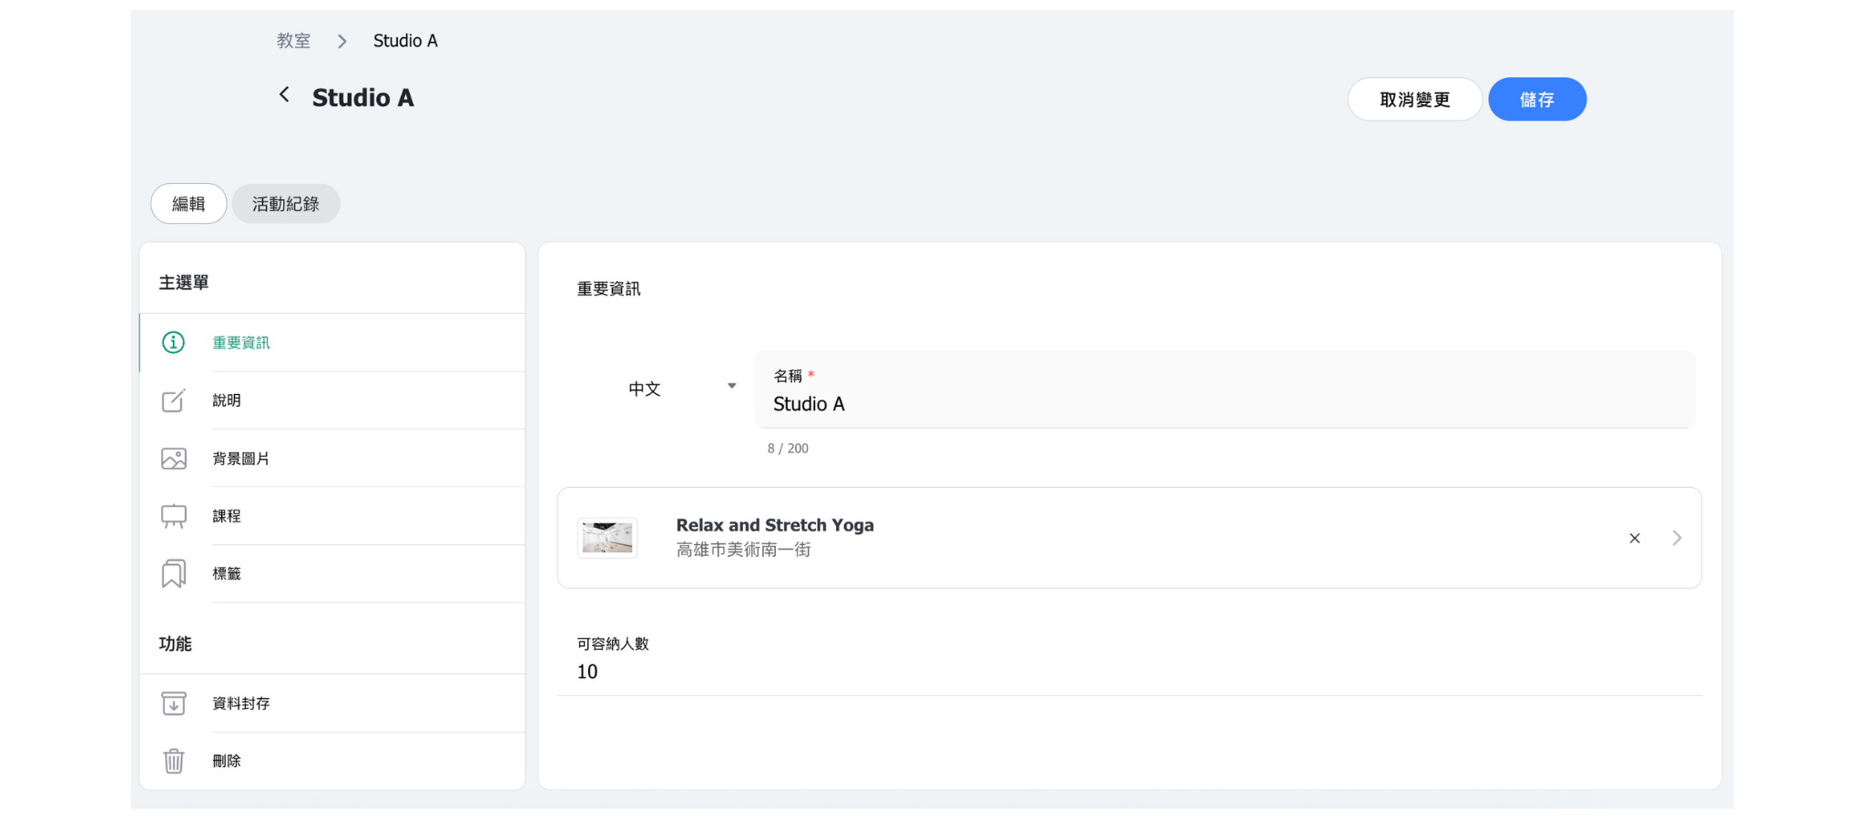Edit the 可容納人數 capacity field
The width and height of the screenshot is (1865, 819).
point(1129,672)
